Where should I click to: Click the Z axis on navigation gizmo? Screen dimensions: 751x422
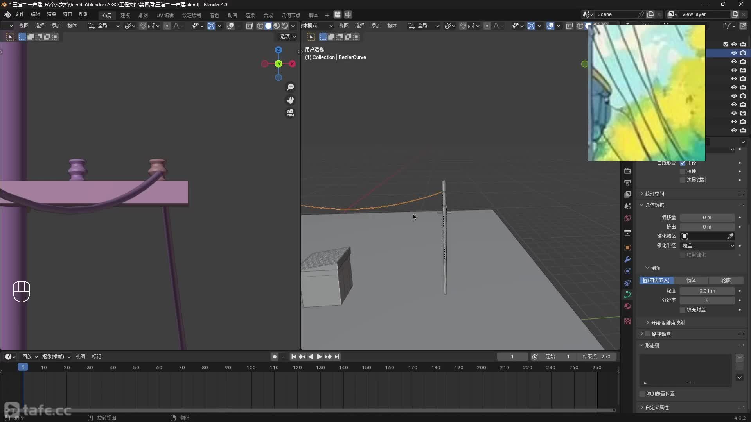(278, 50)
